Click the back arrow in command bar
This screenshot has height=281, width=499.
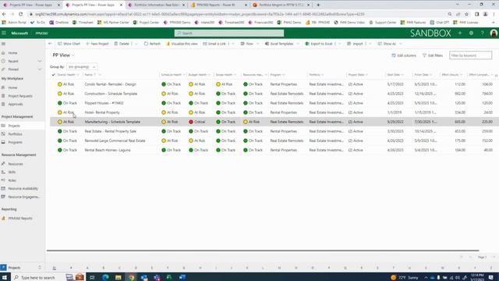pos(50,44)
